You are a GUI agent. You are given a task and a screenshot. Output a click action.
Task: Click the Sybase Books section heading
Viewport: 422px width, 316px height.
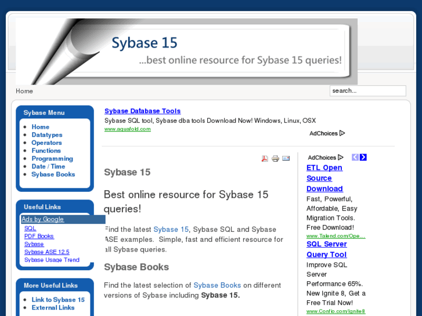tap(136, 267)
